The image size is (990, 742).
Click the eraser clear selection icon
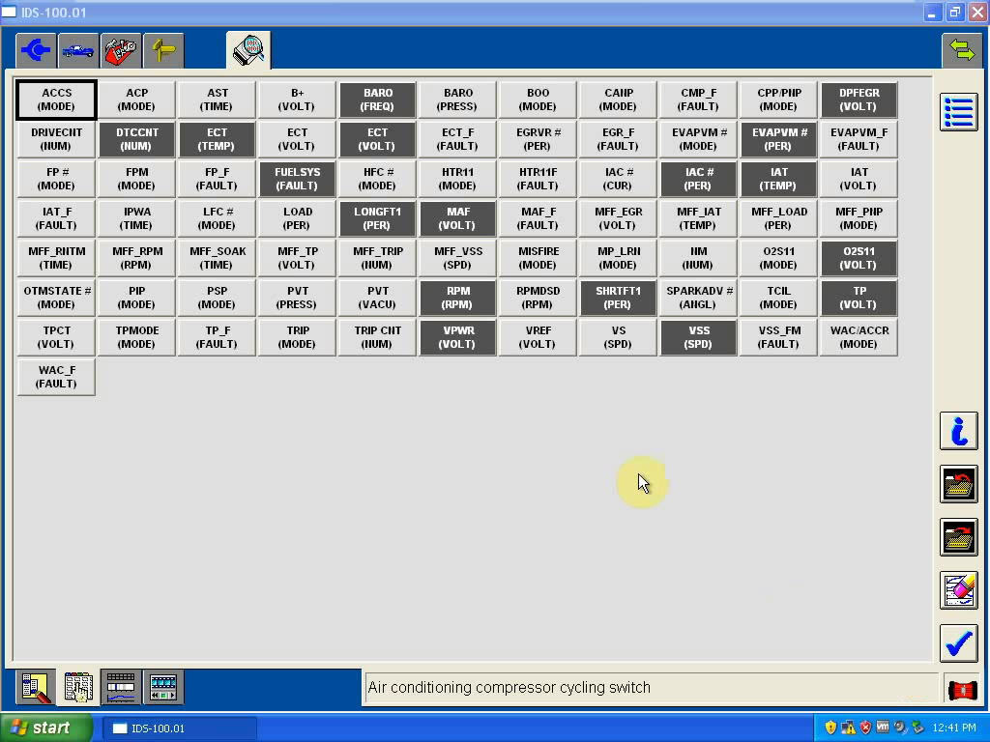pos(958,590)
